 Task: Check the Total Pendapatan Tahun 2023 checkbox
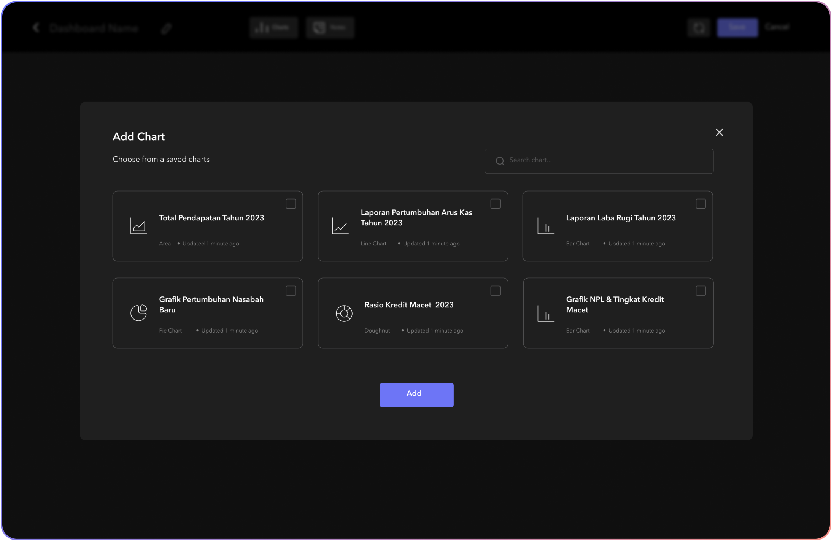(x=291, y=204)
